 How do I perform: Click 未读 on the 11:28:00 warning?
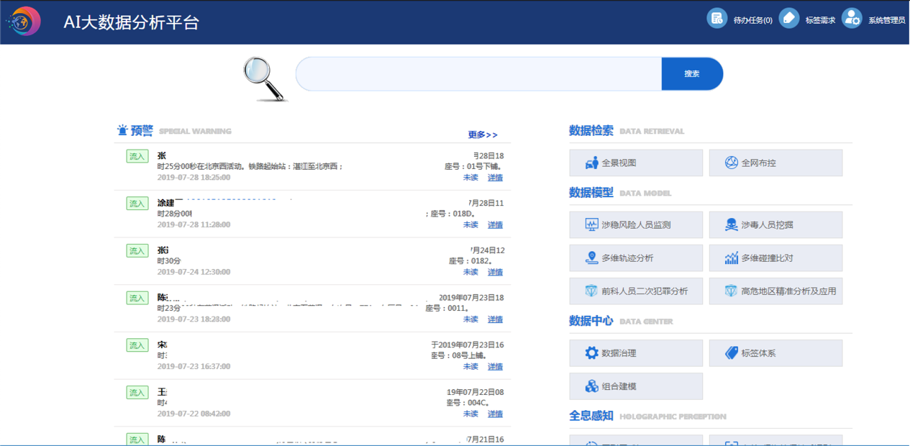coord(470,225)
